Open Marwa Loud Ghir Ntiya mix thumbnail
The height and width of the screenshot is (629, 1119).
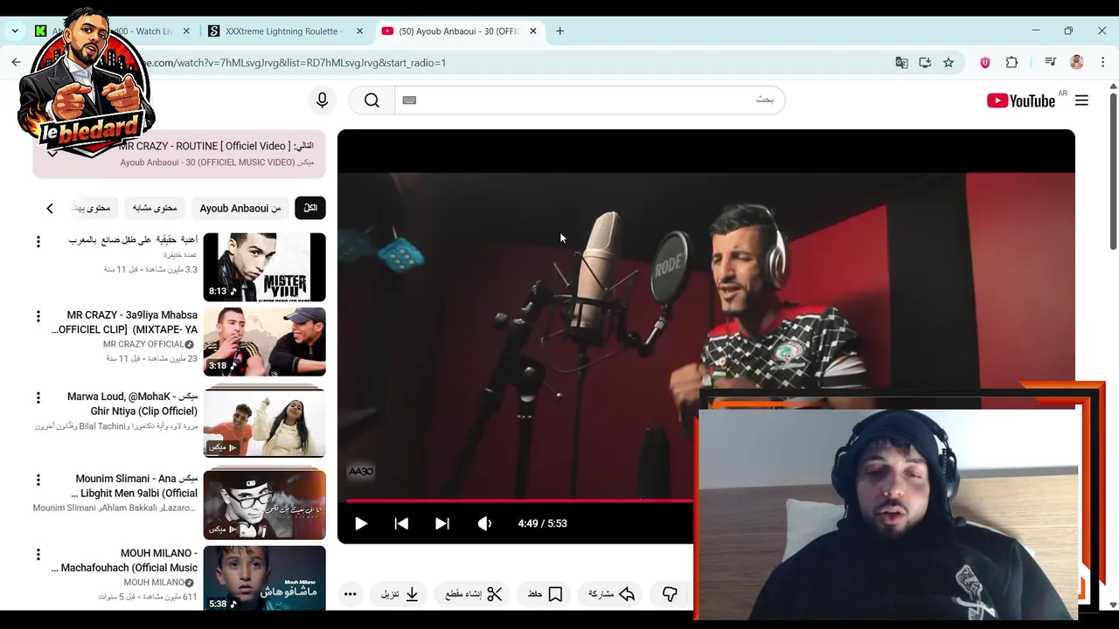click(x=264, y=423)
